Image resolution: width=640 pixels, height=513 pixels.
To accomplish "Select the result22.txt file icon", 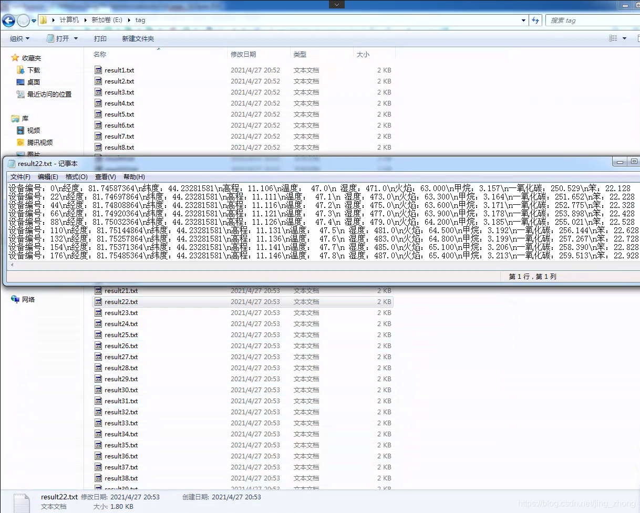I will click(98, 301).
